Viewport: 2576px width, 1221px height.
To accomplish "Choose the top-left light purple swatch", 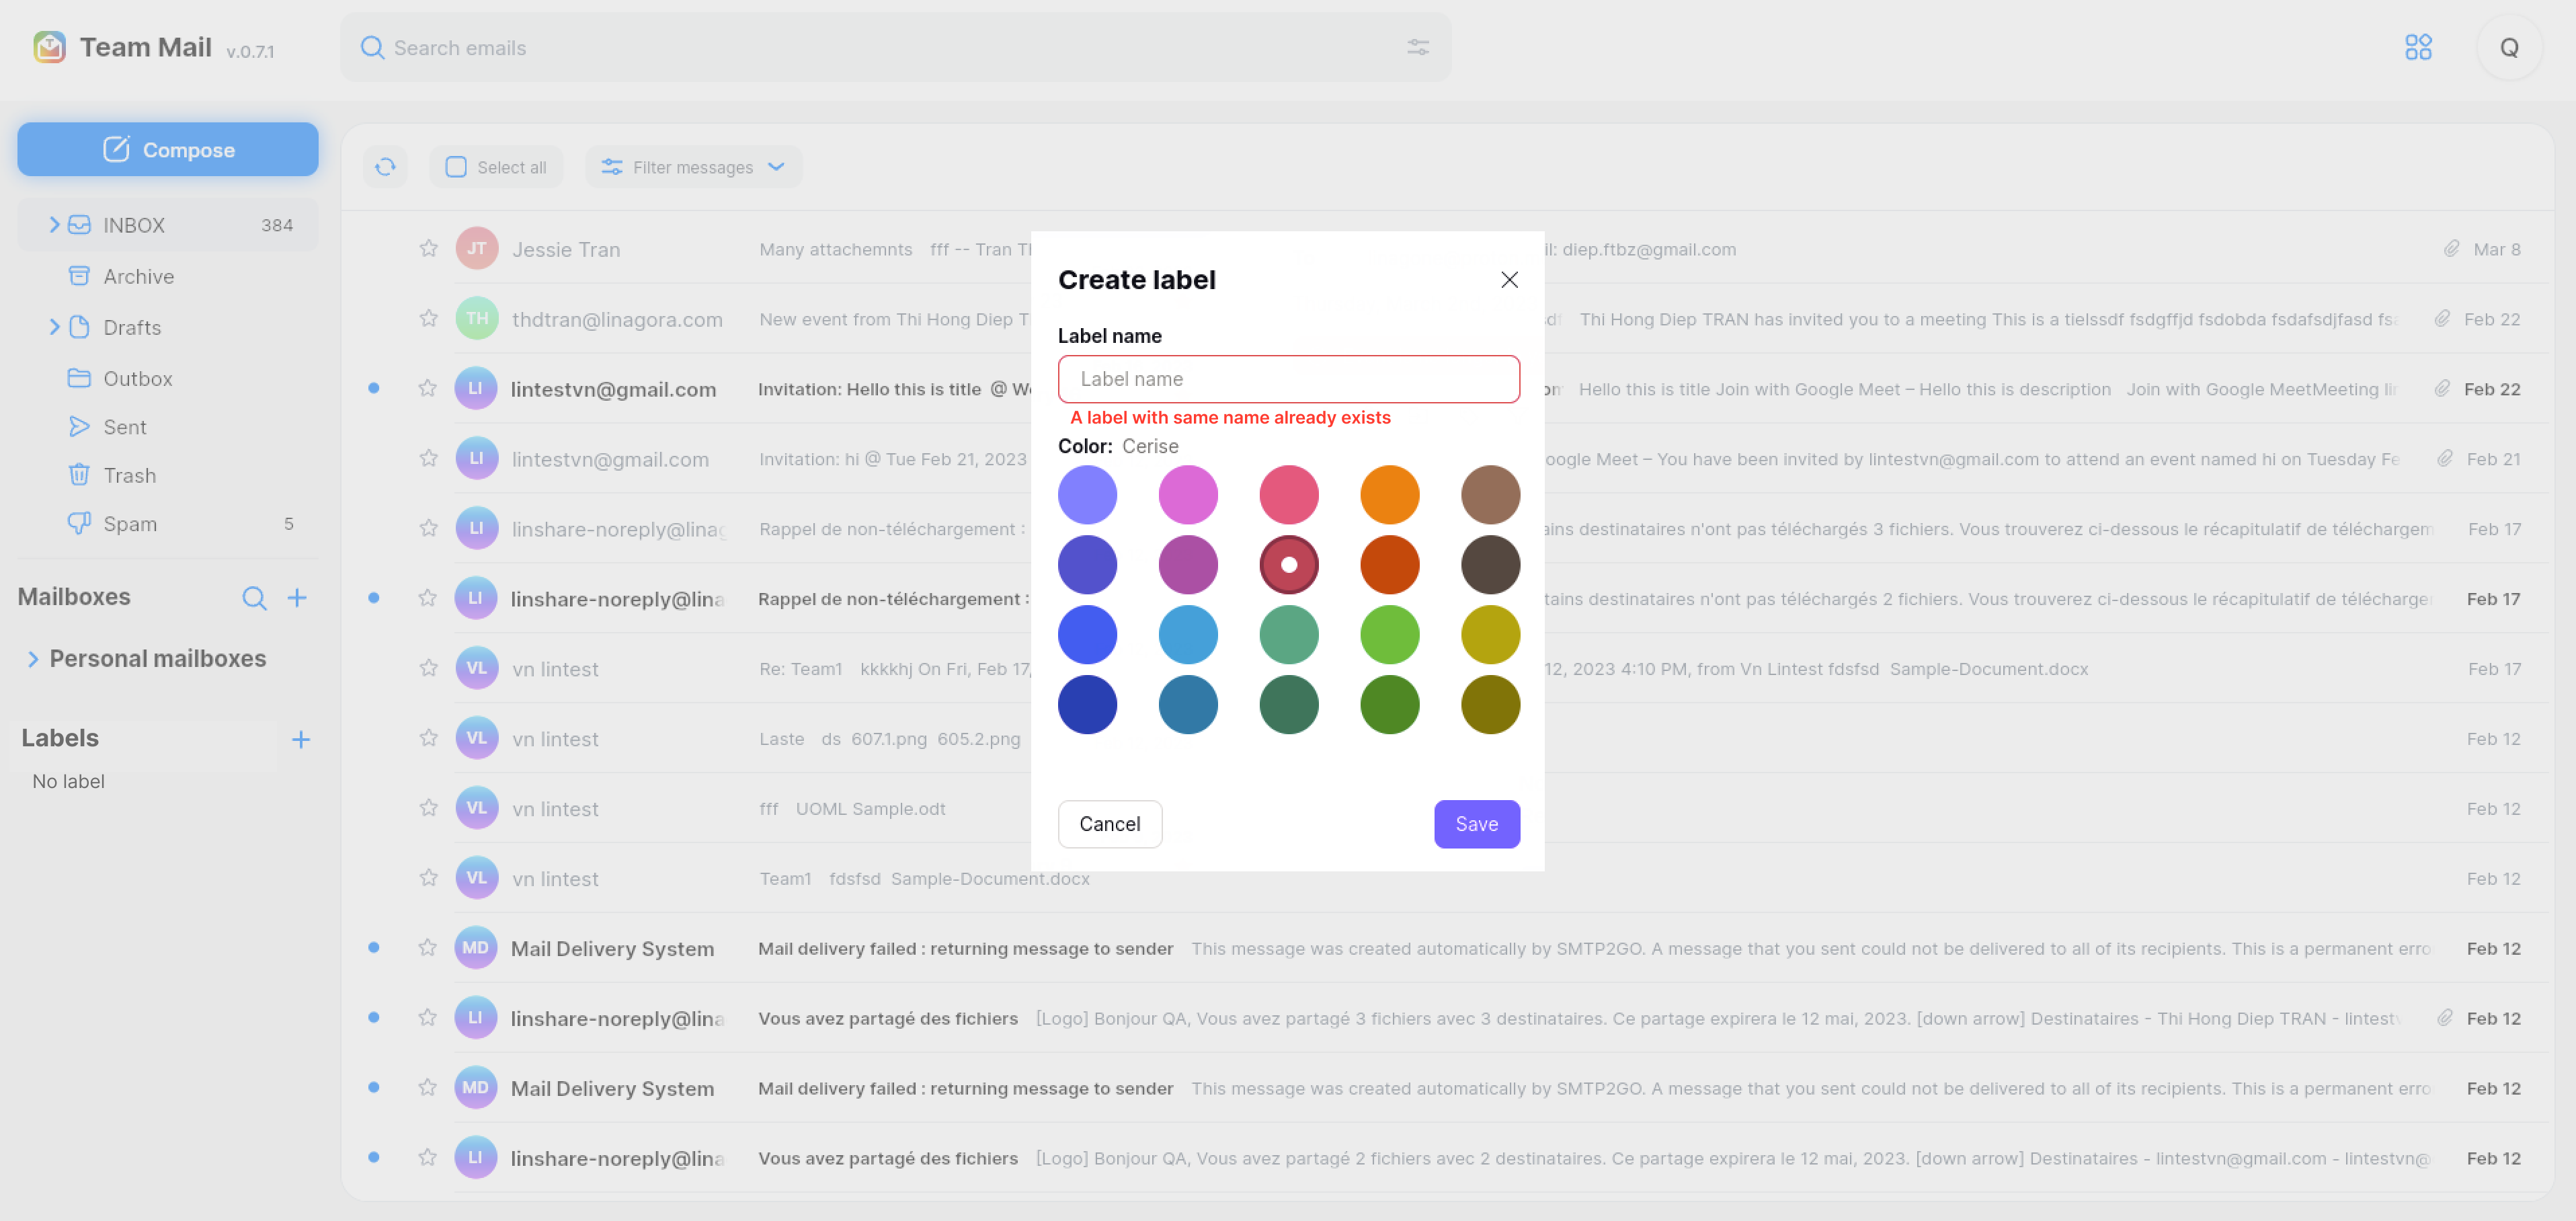I will coord(1087,495).
